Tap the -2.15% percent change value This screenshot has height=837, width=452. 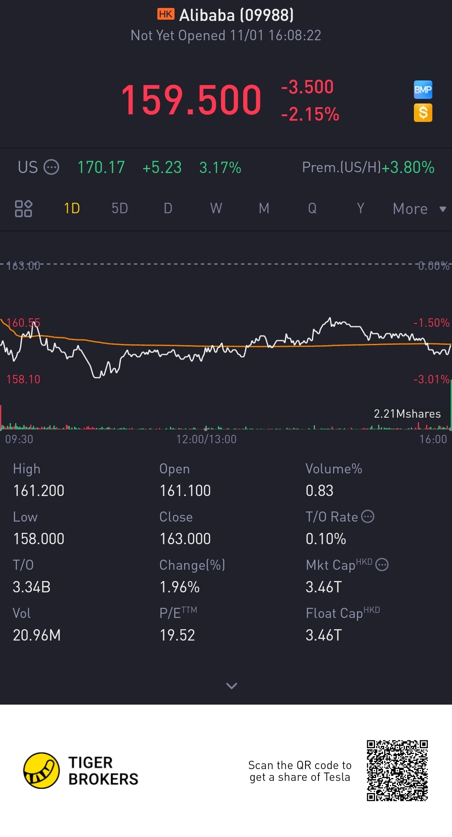click(310, 114)
